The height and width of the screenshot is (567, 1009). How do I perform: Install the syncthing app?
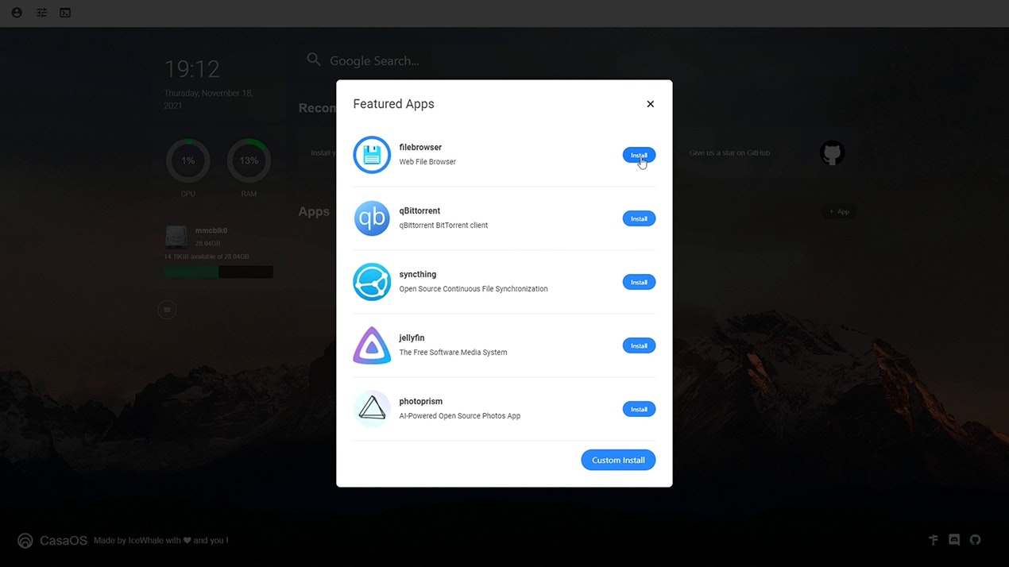click(x=639, y=282)
